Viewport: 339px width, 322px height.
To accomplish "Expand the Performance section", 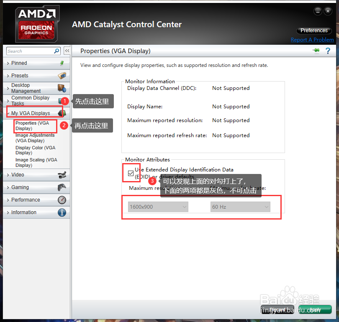I will 8,200.
